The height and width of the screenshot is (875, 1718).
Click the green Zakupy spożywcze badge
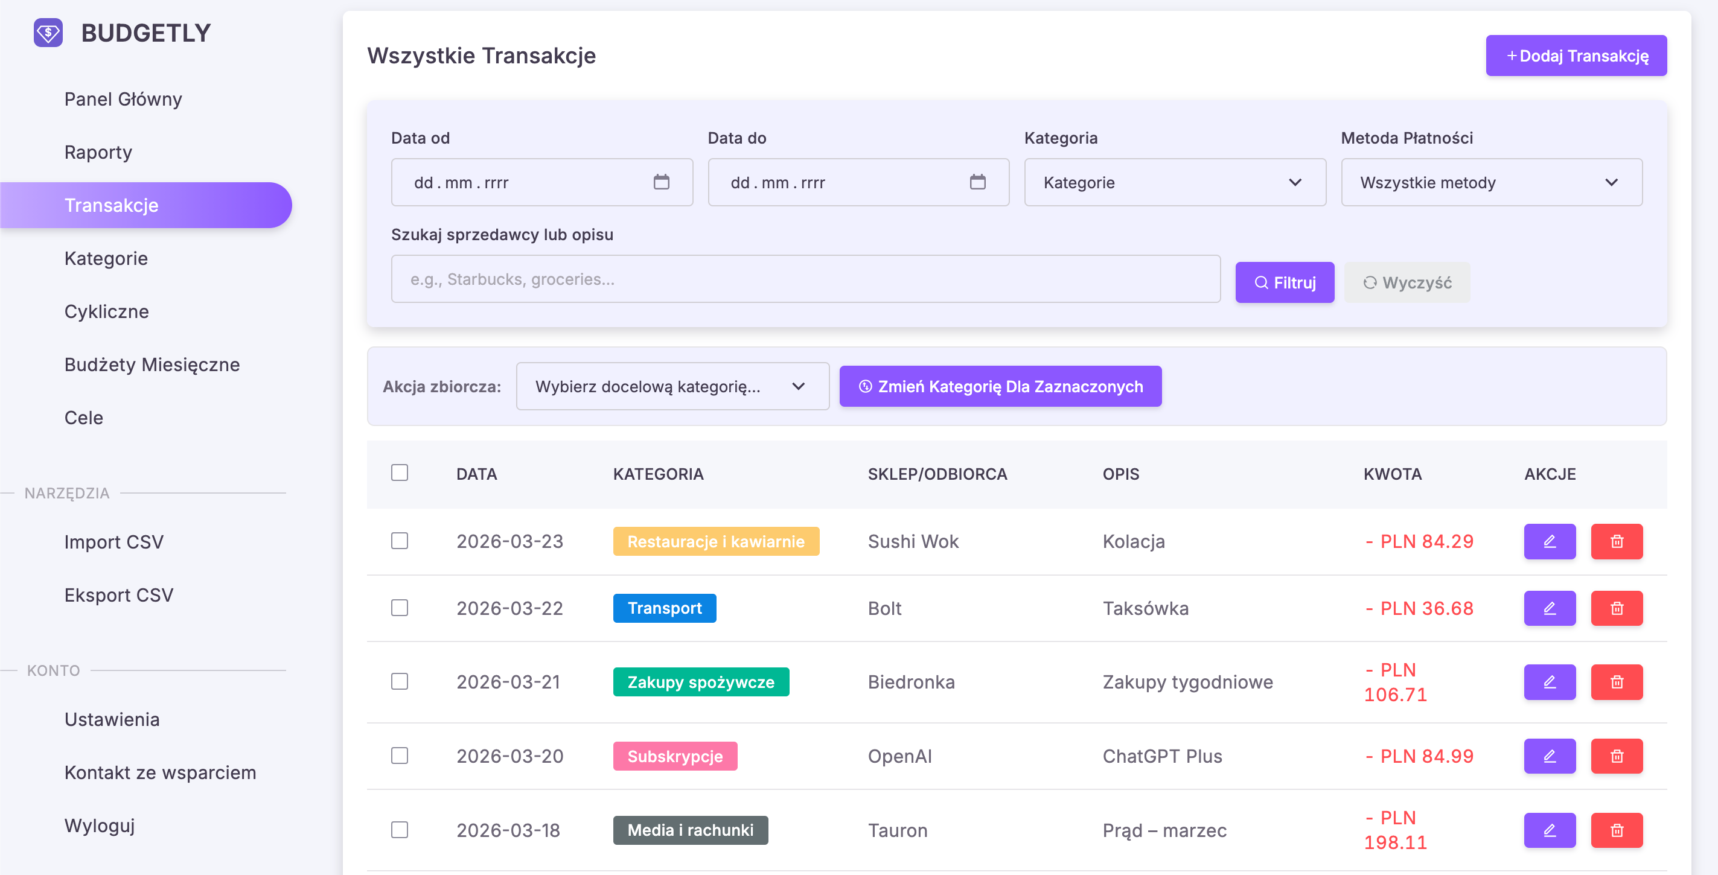701,681
